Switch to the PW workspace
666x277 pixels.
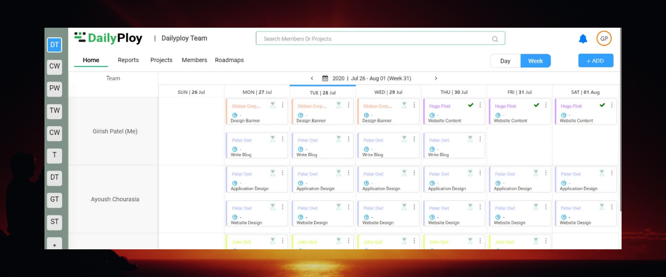tap(54, 88)
